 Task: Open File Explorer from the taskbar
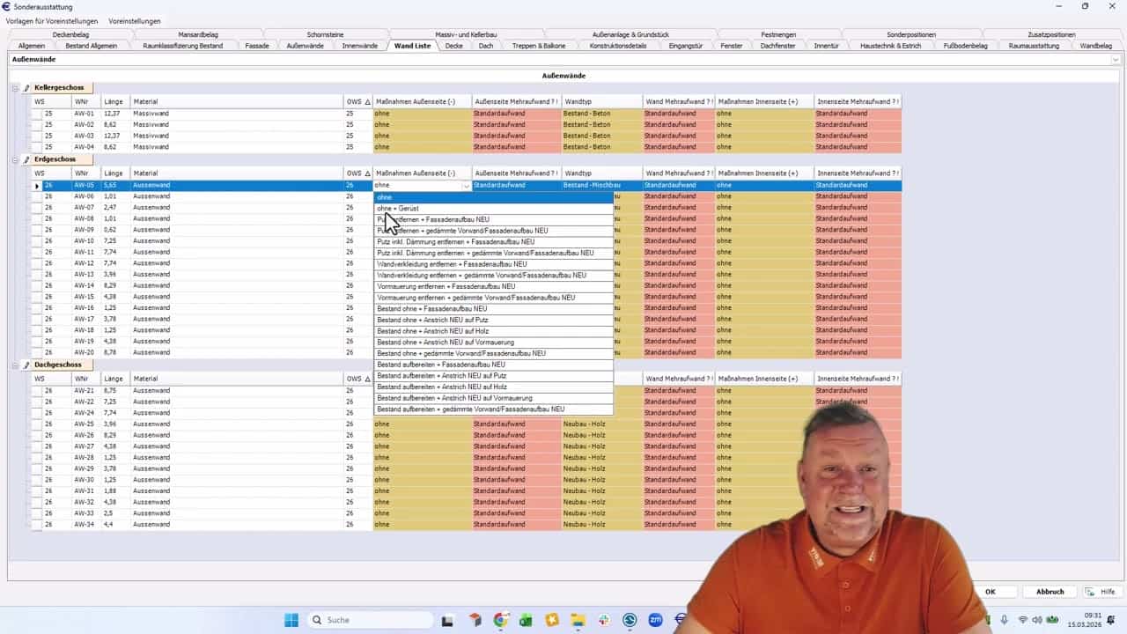click(578, 620)
